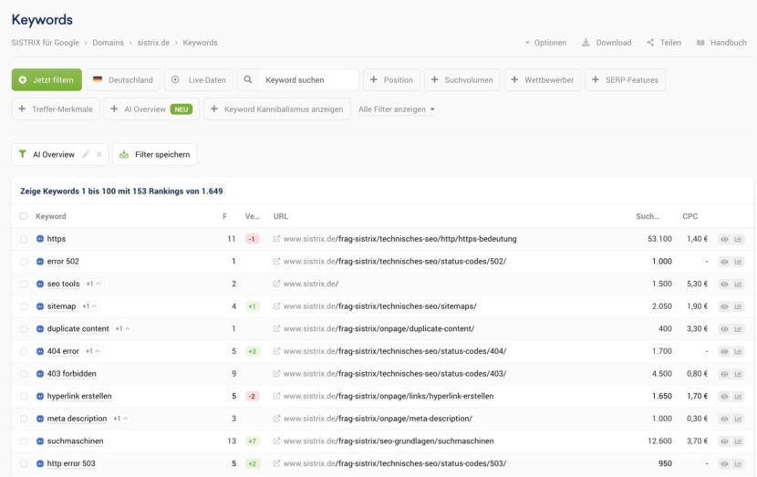Sort by Such... search volume column
Viewport: 757px width, 477px height.
tap(648, 216)
